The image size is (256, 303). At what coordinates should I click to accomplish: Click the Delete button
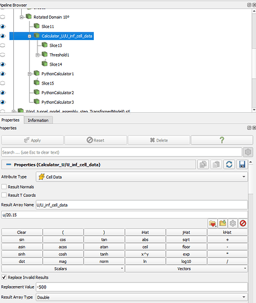tap(159, 140)
